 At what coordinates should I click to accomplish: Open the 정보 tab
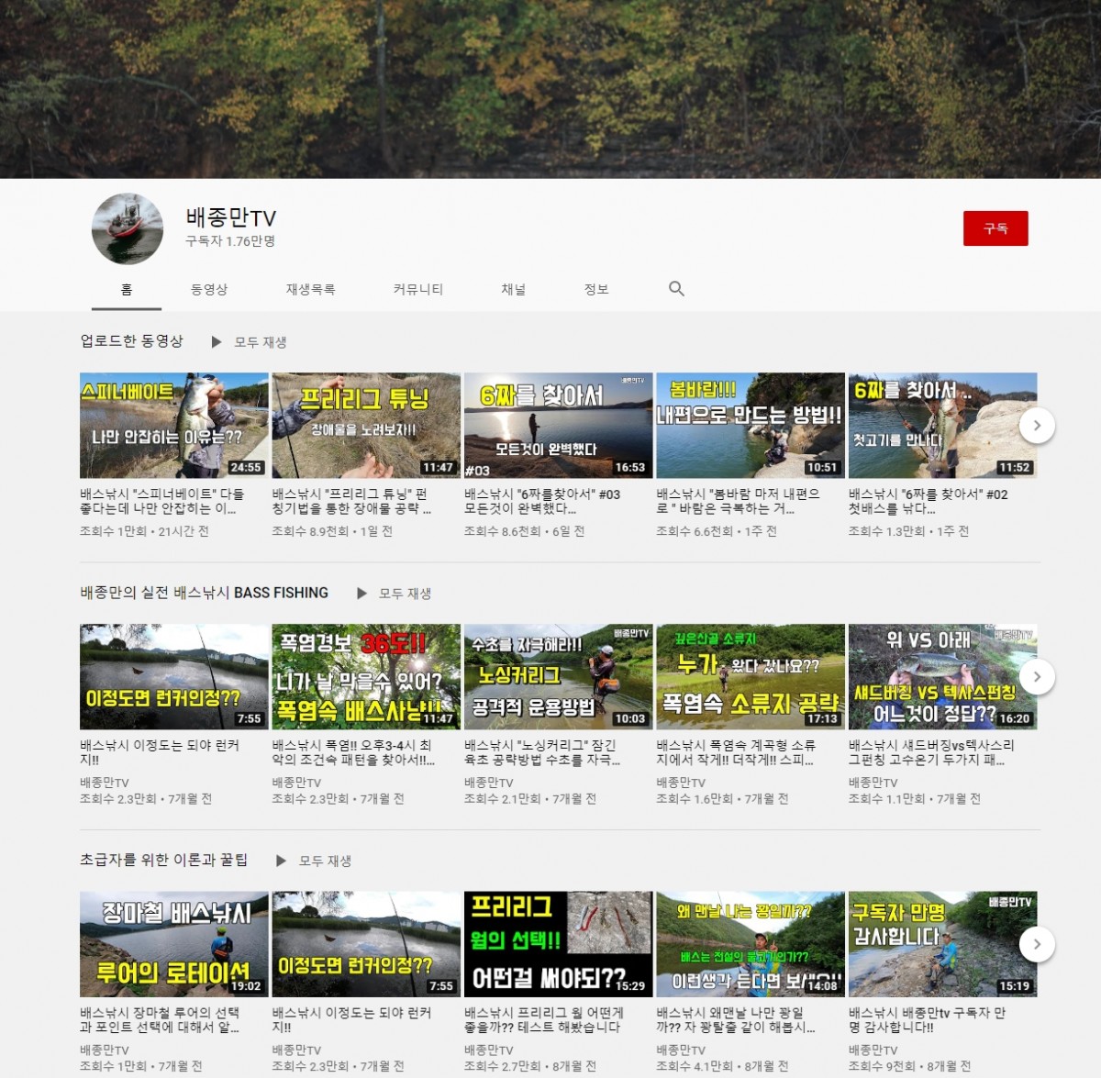pyautogui.click(x=596, y=289)
